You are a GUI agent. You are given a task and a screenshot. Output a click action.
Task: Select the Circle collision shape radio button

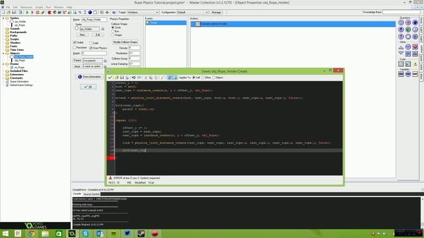pos(113,28)
